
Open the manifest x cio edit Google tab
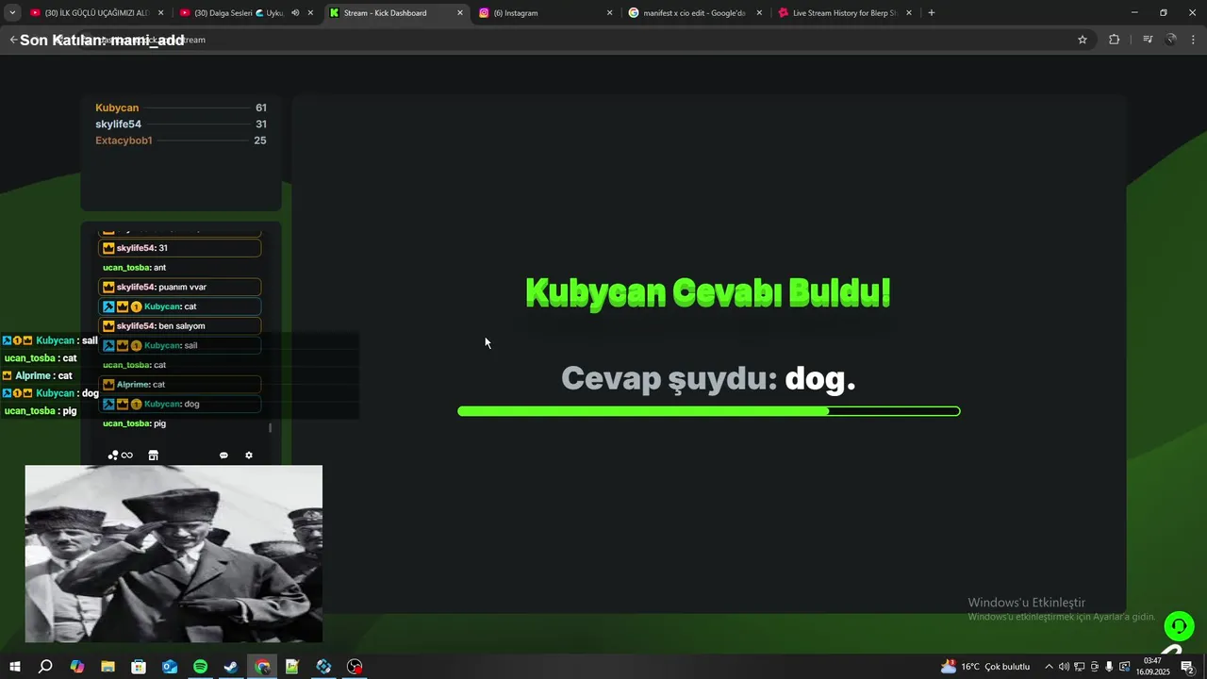pos(695,13)
